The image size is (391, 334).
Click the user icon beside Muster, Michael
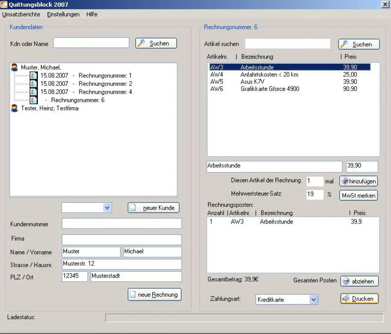(x=14, y=68)
